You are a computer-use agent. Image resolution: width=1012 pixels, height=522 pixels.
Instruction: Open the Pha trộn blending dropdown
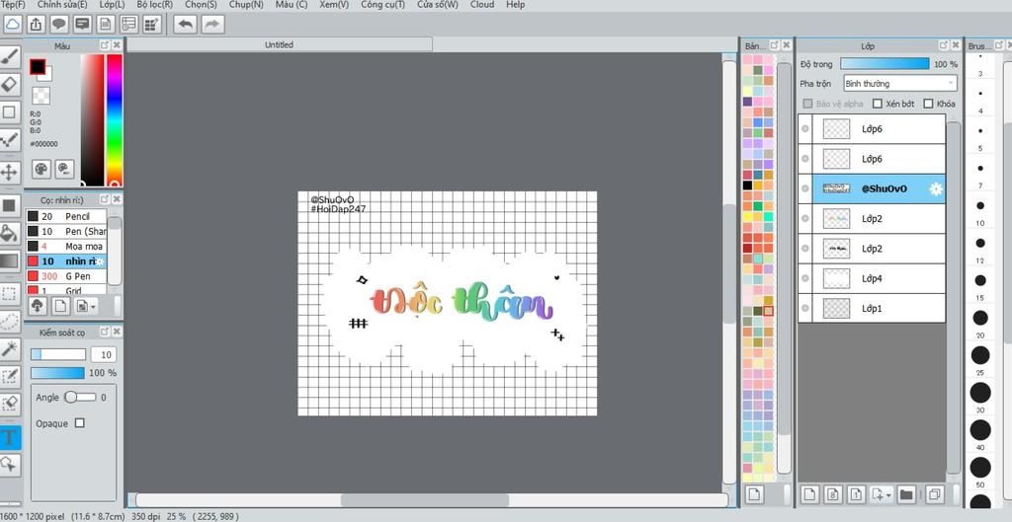pyautogui.click(x=899, y=83)
